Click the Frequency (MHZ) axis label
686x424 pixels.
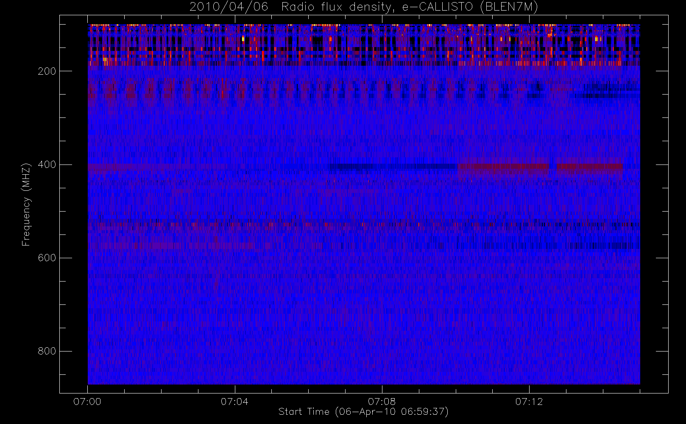[26, 204]
